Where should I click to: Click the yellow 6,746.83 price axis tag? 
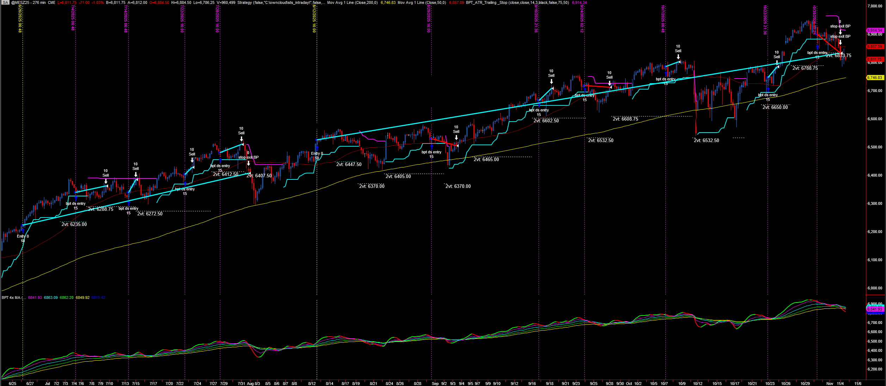[875, 78]
